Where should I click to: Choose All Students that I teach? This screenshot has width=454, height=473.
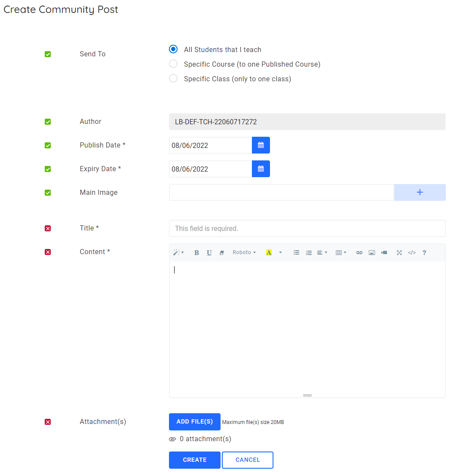[173, 49]
